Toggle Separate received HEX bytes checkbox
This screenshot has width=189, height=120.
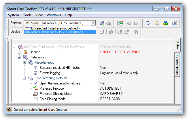click(36, 68)
